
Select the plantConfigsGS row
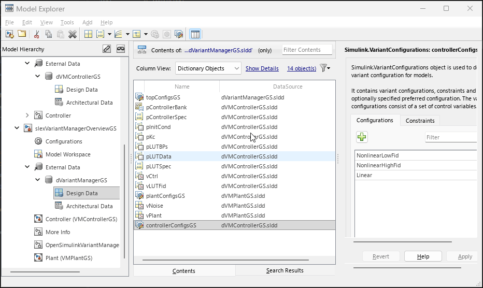tap(235, 196)
